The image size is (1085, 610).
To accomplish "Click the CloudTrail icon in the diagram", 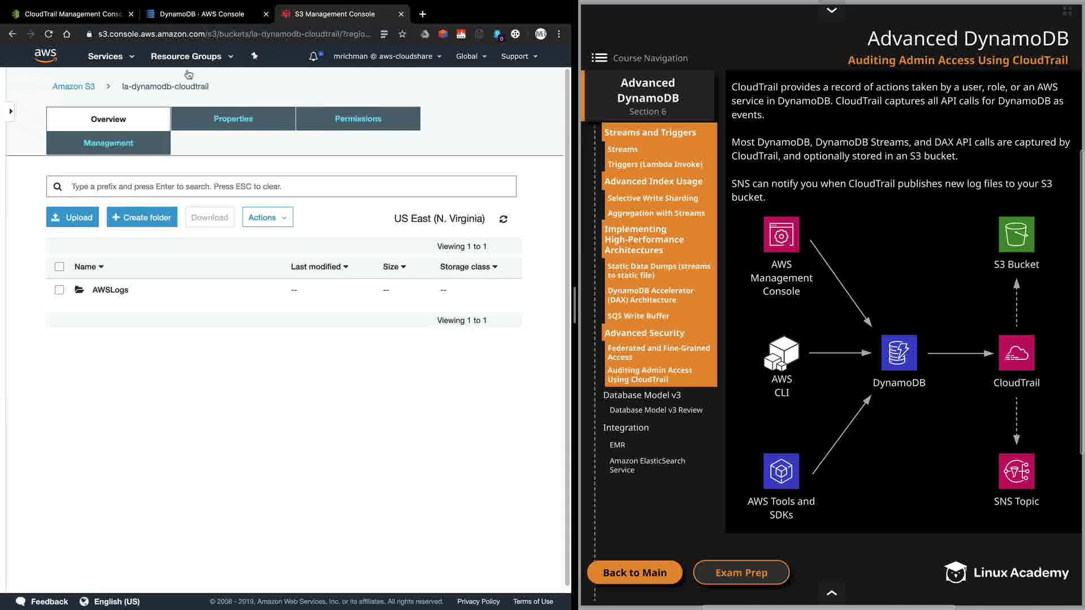I will point(1016,353).
